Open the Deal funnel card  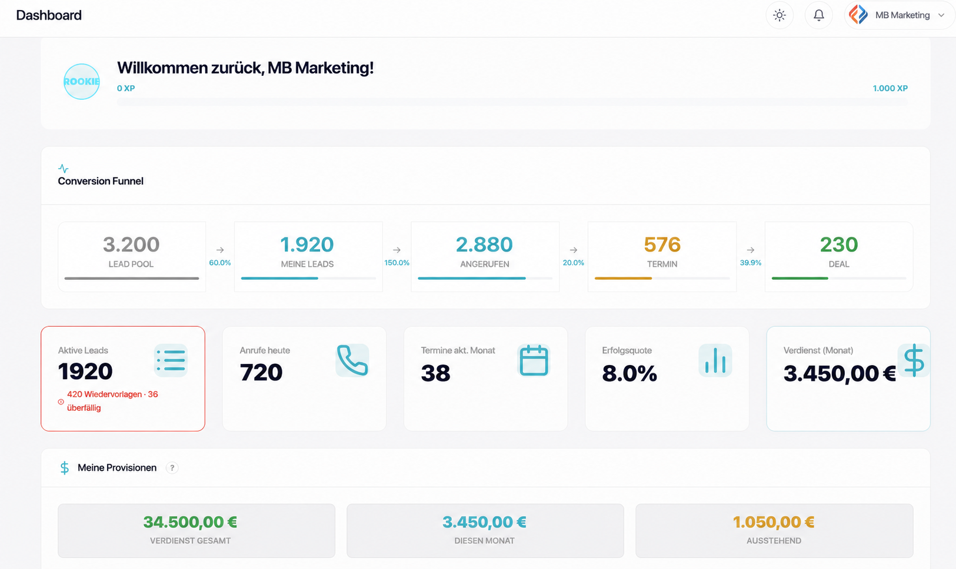[x=839, y=256]
